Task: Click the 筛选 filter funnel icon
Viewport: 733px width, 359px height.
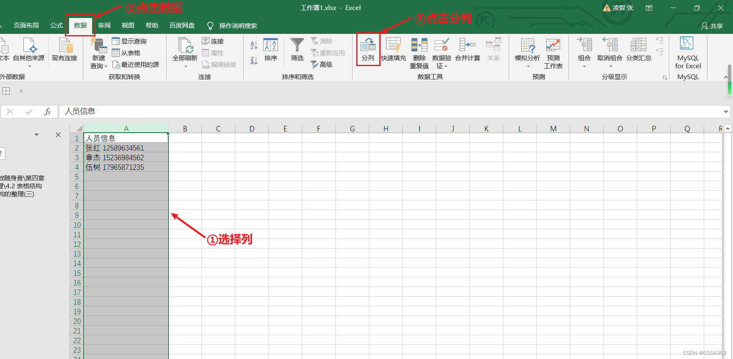Action: tap(297, 45)
